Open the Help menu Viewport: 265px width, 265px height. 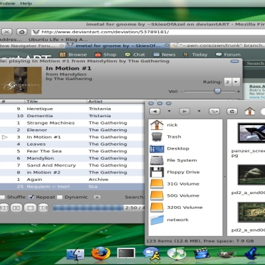point(26,3)
